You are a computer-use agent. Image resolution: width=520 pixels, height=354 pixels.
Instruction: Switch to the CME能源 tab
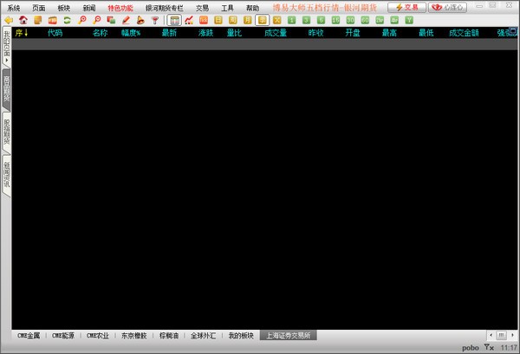pos(63,336)
